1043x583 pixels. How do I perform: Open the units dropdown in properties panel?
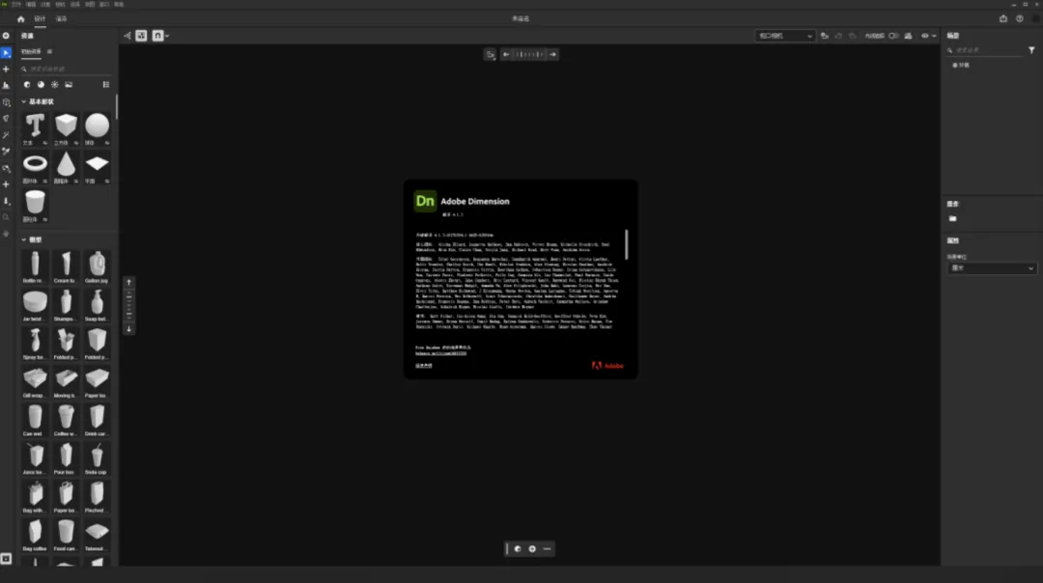992,268
